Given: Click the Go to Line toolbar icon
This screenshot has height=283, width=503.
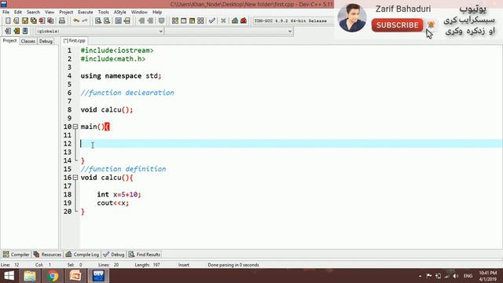Looking at the screenshot, I should click(127, 21).
